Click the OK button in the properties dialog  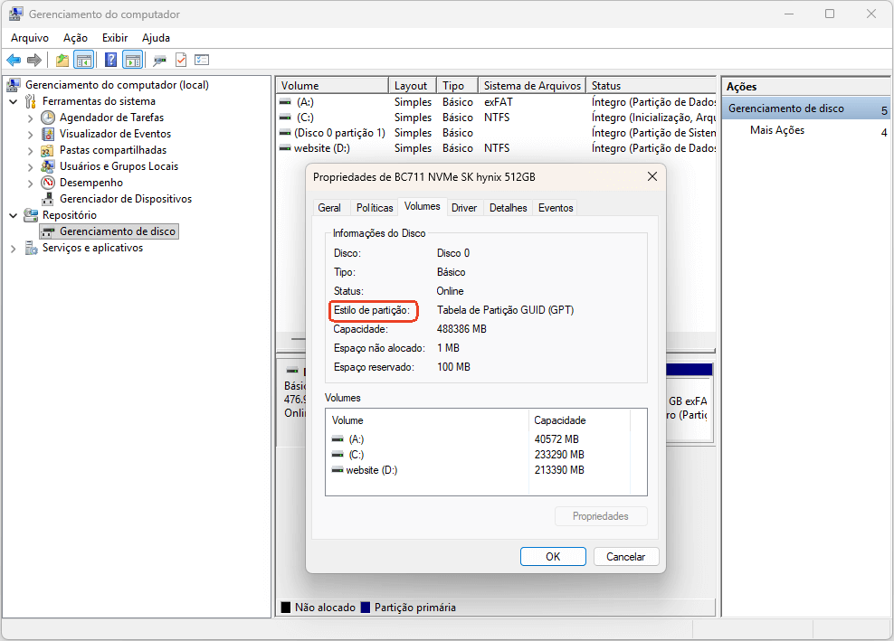pyautogui.click(x=553, y=556)
